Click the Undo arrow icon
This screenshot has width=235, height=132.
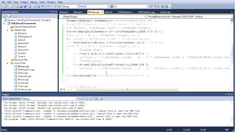click(x=43, y=7)
